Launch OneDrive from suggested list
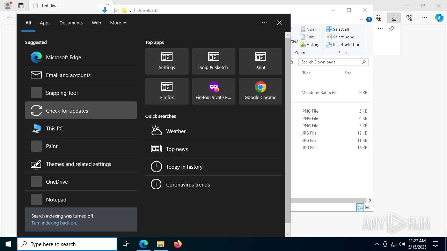 point(81,182)
